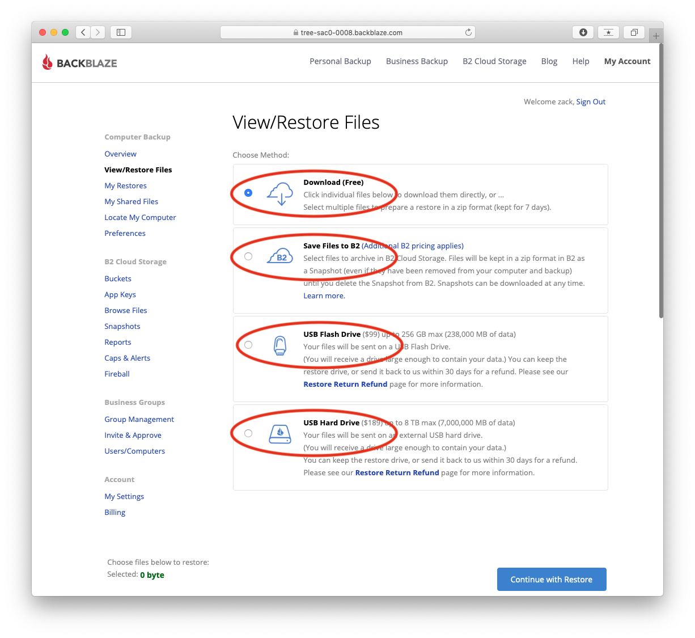Show all tabs overview button

[634, 32]
